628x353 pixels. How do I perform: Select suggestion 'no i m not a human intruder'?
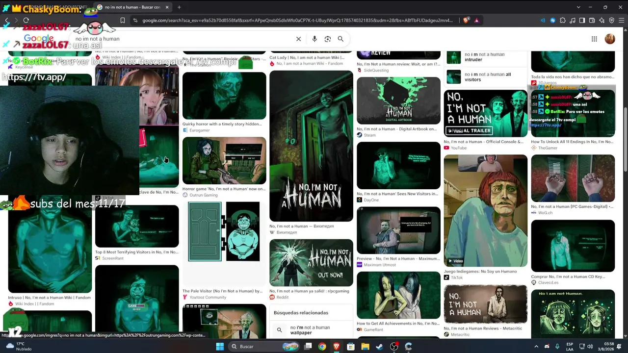point(486,57)
